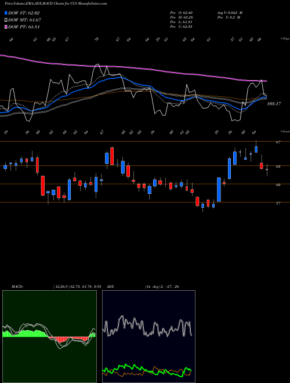Click the chart title mentioning MunafaSutra.com
The height and width of the screenshot is (383, 290).
56,3
